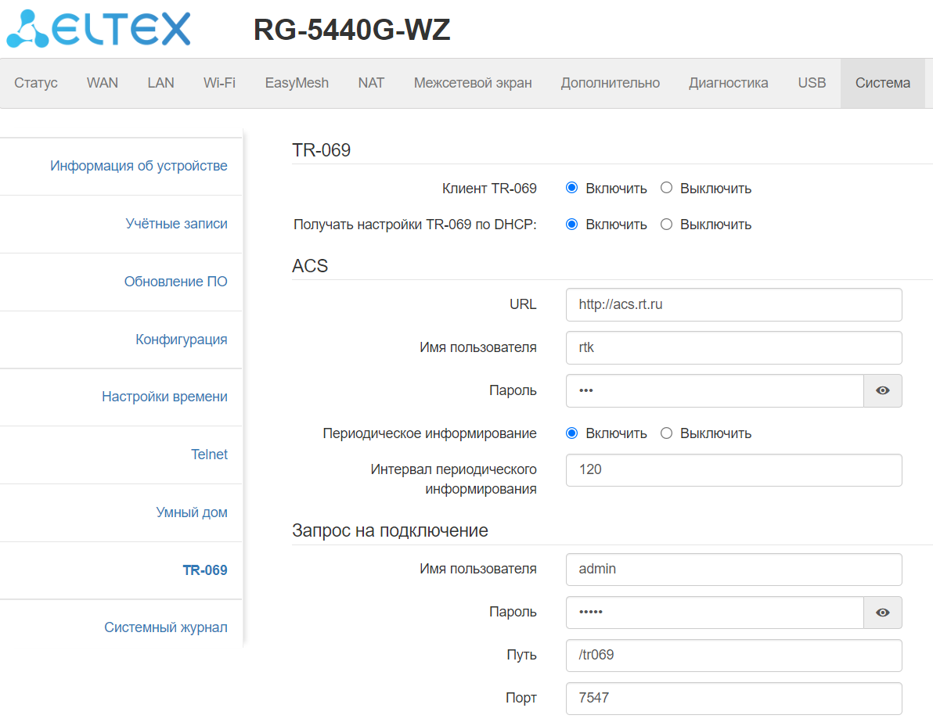The width and height of the screenshot is (933, 726).
Task: Open the Telnet settings page
Action: click(x=209, y=455)
